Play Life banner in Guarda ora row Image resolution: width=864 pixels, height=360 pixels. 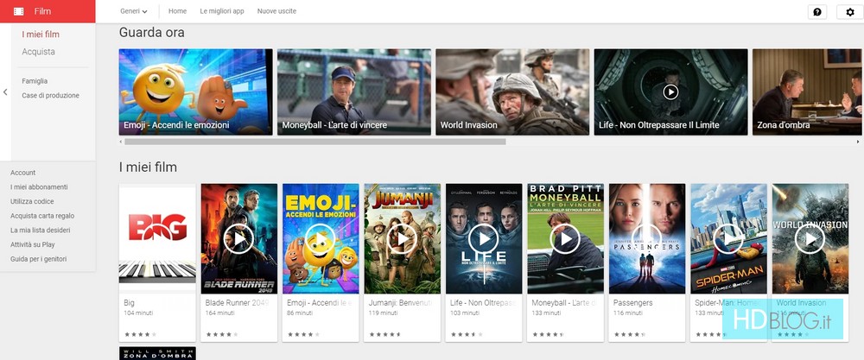[x=670, y=92]
